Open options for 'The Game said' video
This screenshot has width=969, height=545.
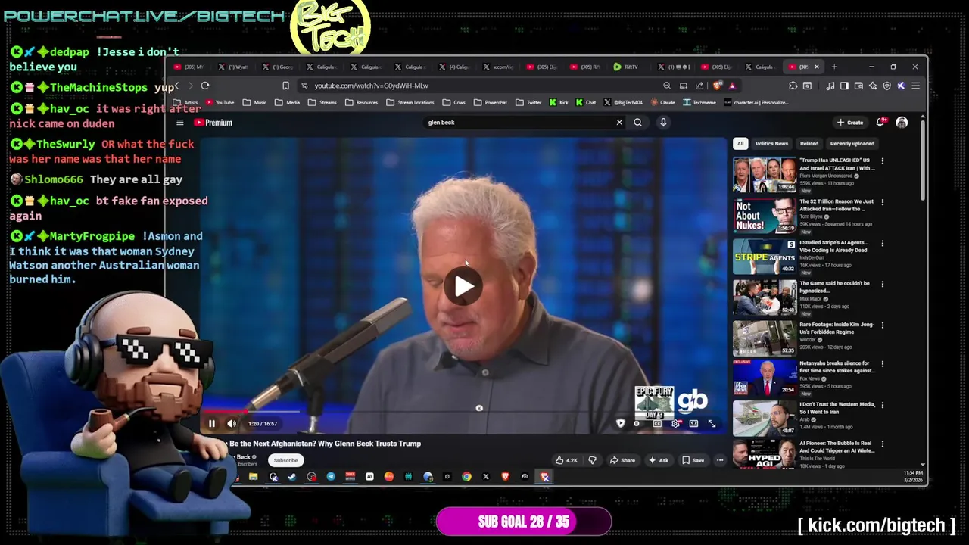pyautogui.click(x=882, y=284)
